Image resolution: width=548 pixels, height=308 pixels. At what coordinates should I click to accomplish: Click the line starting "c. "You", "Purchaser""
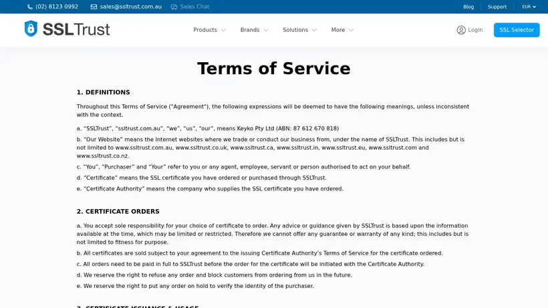(x=243, y=167)
